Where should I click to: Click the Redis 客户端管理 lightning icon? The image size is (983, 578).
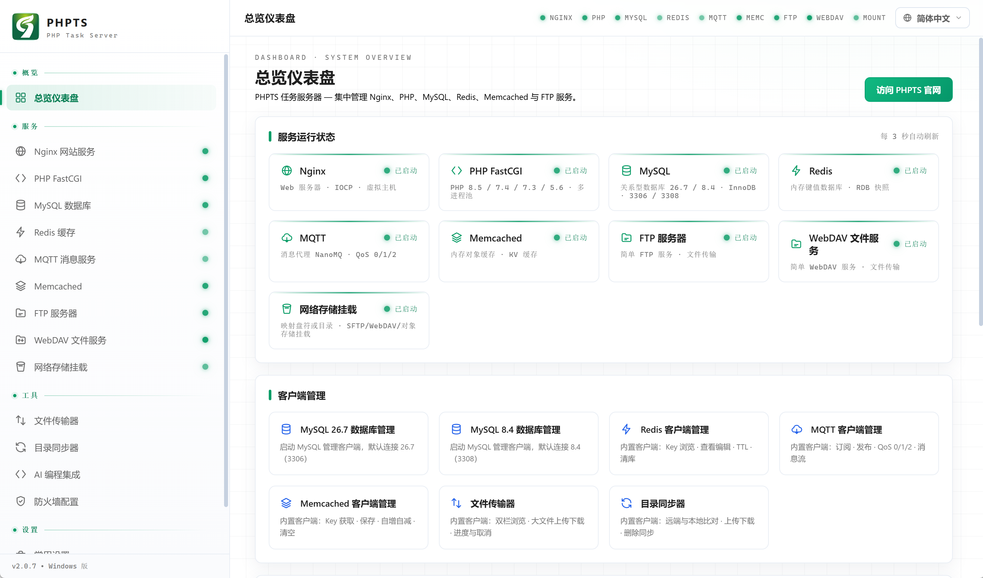(626, 429)
